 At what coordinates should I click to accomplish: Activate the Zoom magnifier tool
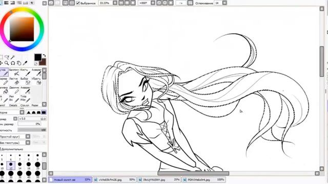click(7, 63)
